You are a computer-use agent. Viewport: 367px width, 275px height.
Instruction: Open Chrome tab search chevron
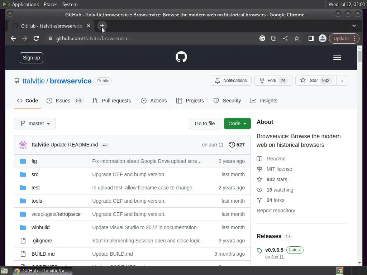click(x=354, y=26)
